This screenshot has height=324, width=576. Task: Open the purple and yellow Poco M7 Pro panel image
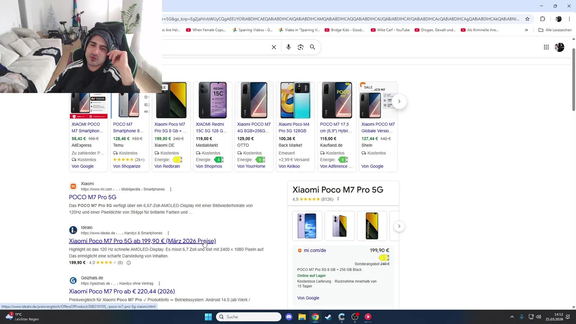coord(340,226)
